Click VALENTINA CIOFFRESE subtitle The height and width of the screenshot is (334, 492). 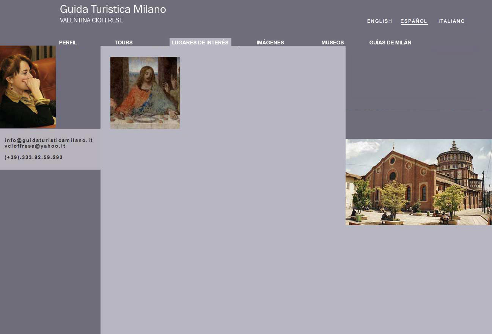(x=91, y=20)
